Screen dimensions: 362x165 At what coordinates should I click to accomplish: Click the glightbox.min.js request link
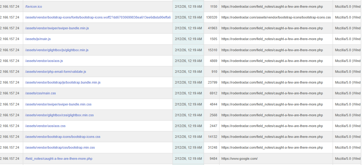click(57, 50)
